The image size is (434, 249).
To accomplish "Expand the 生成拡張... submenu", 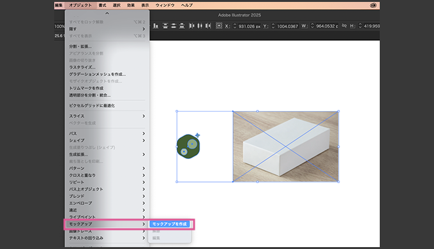I will coord(107,155).
